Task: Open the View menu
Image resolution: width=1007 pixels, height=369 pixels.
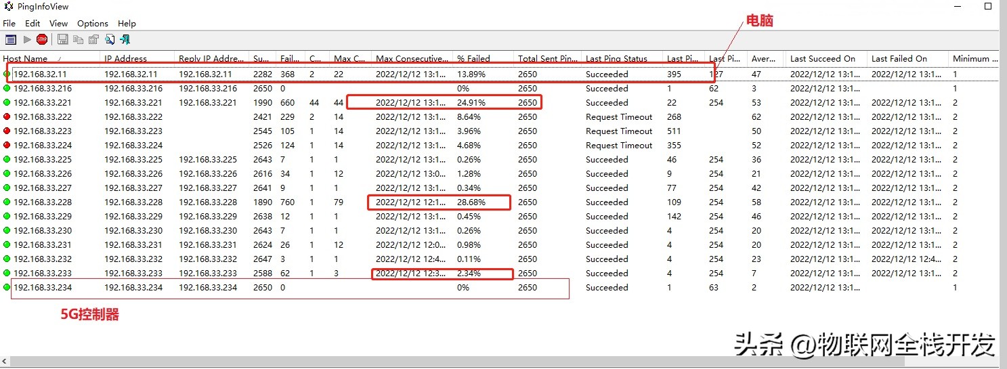Action: [59, 23]
